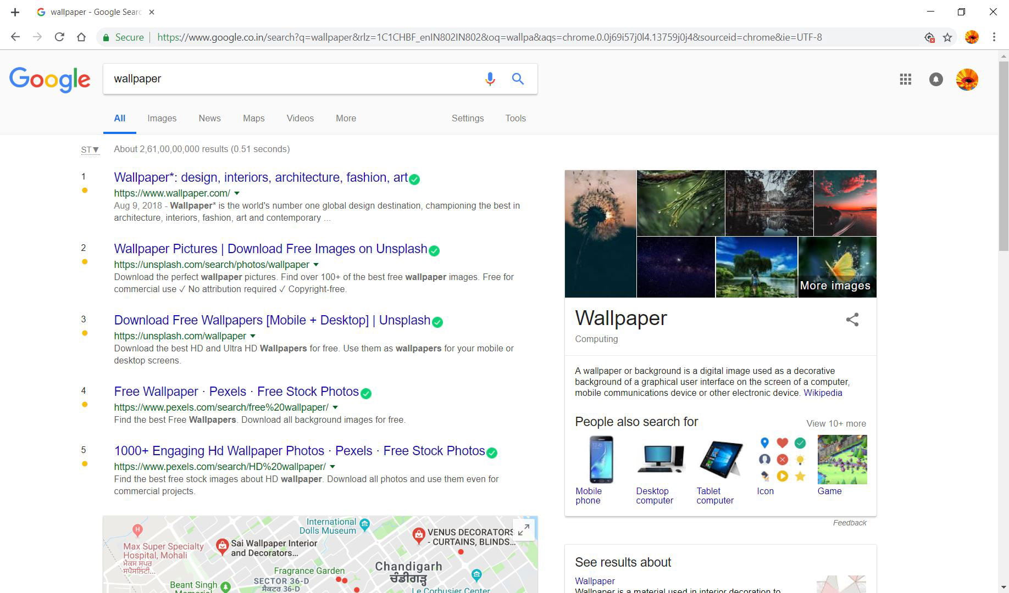The image size is (1009, 593).
Task: Share the Wallpaper knowledge panel
Action: coord(852,320)
